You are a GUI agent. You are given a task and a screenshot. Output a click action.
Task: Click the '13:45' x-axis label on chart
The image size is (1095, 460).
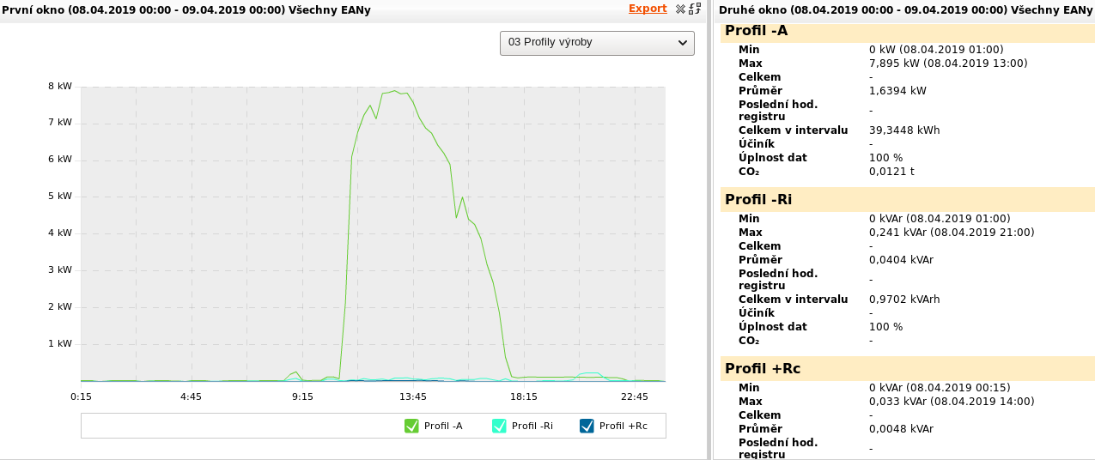click(x=412, y=396)
